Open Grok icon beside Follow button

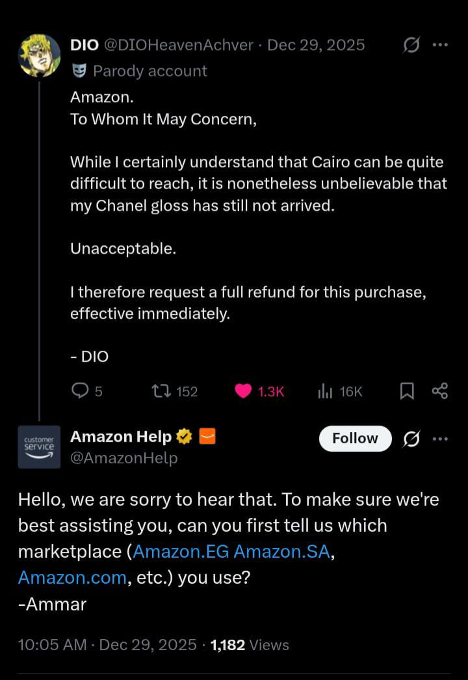click(x=411, y=439)
